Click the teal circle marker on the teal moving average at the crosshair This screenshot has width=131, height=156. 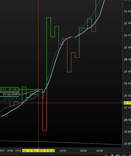click(38, 95)
